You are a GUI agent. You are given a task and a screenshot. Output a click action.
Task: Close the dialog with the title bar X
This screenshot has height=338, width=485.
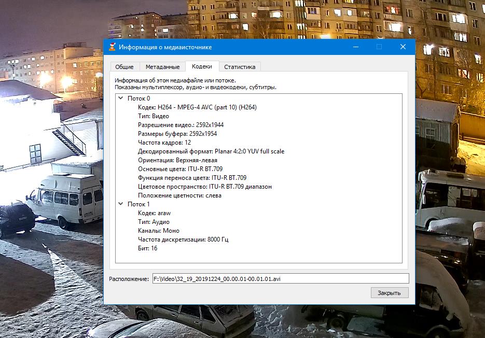[x=403, y=47]
